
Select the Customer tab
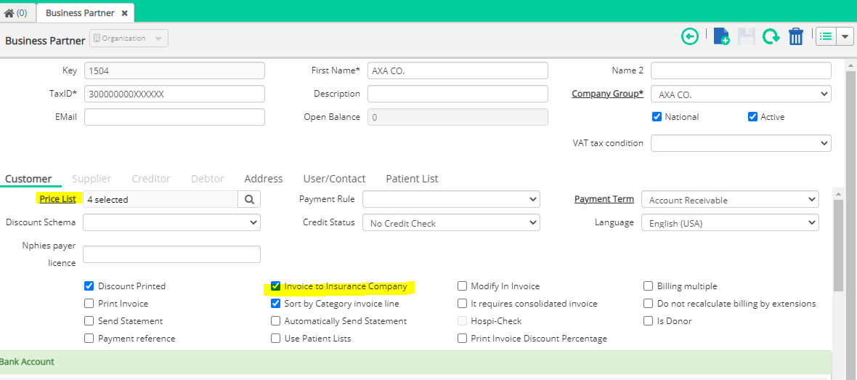pos(28,179)
